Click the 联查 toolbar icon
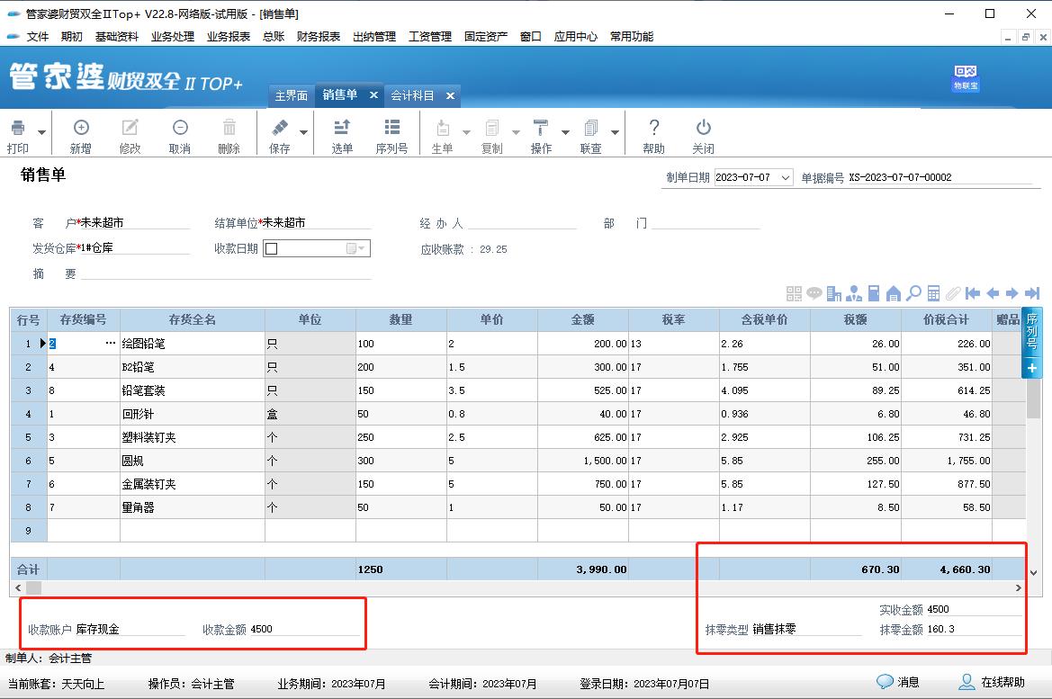Viewport: 1052px width, 699px height. click(590, 128)
